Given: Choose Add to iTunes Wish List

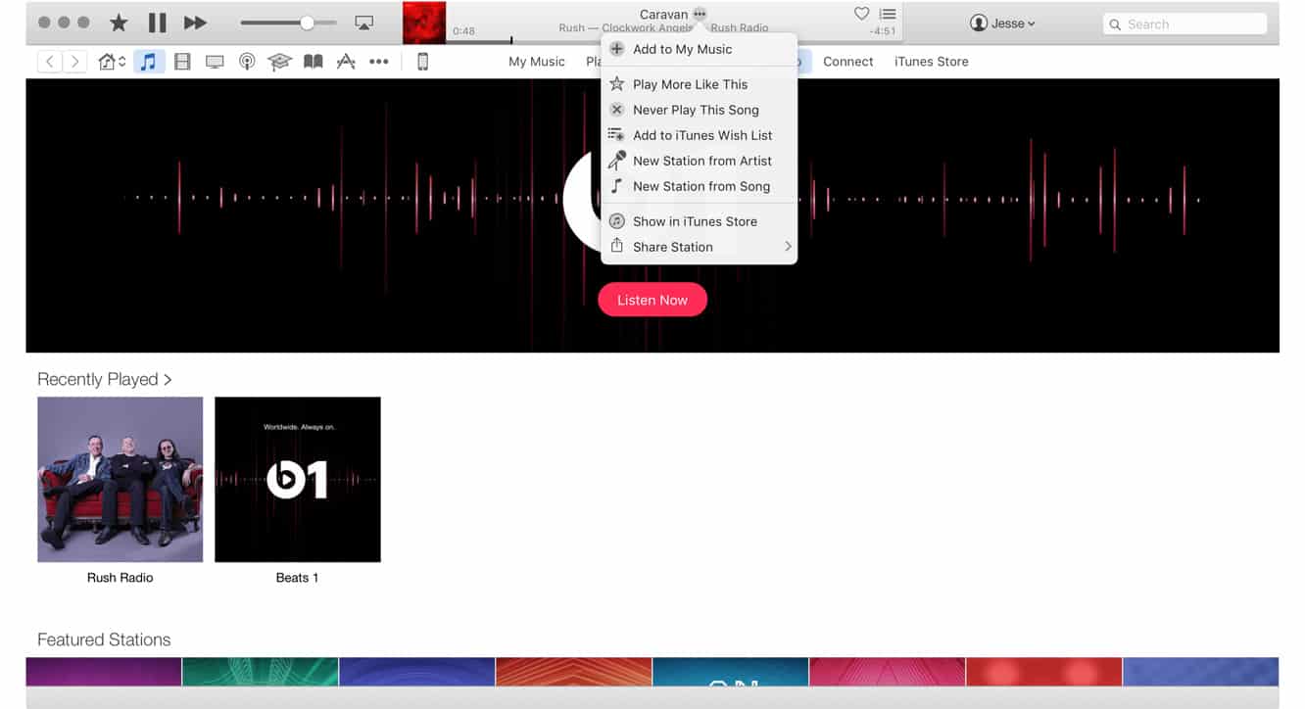Looking at the screenshot, I should pos(699,135).
